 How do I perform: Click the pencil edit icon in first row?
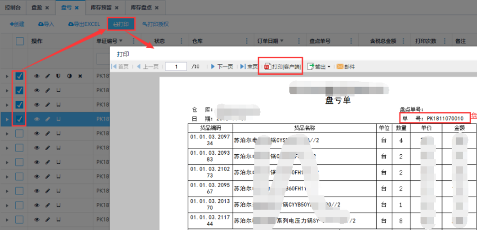[x=48, y=76]
